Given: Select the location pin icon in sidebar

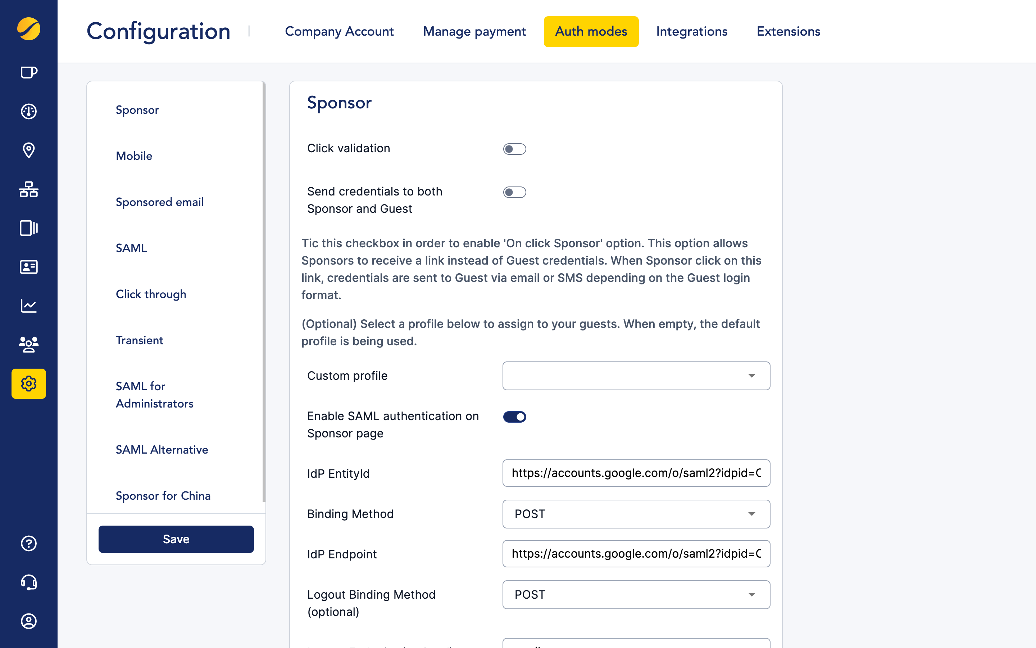Looking at the screenshot, I should [x=29, y=150].
